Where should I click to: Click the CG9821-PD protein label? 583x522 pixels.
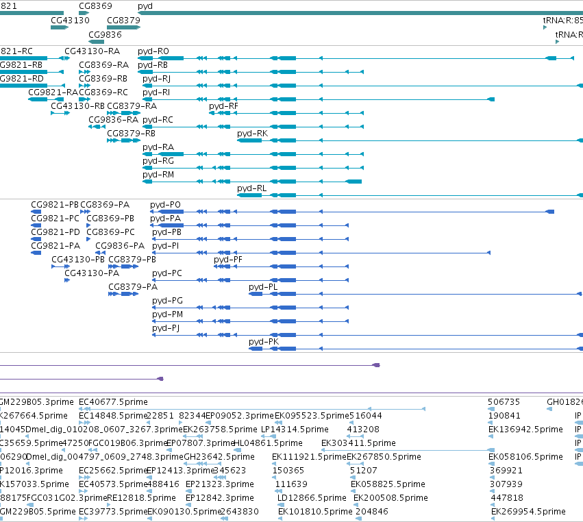click(x=55, y=232)
